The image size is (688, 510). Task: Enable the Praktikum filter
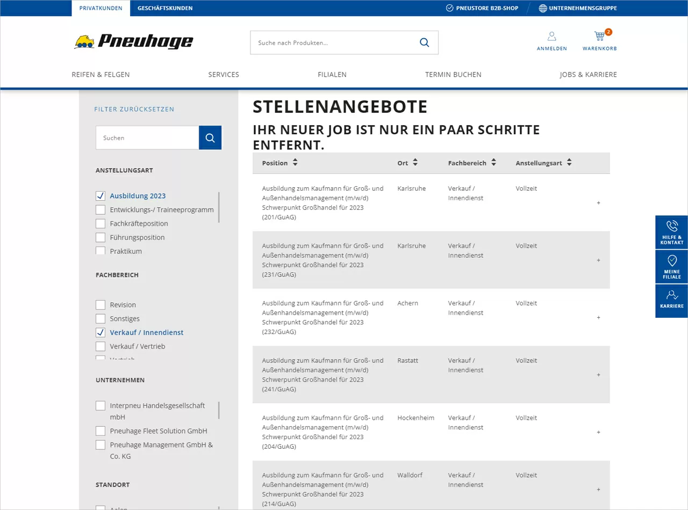[x=100, y=250]
